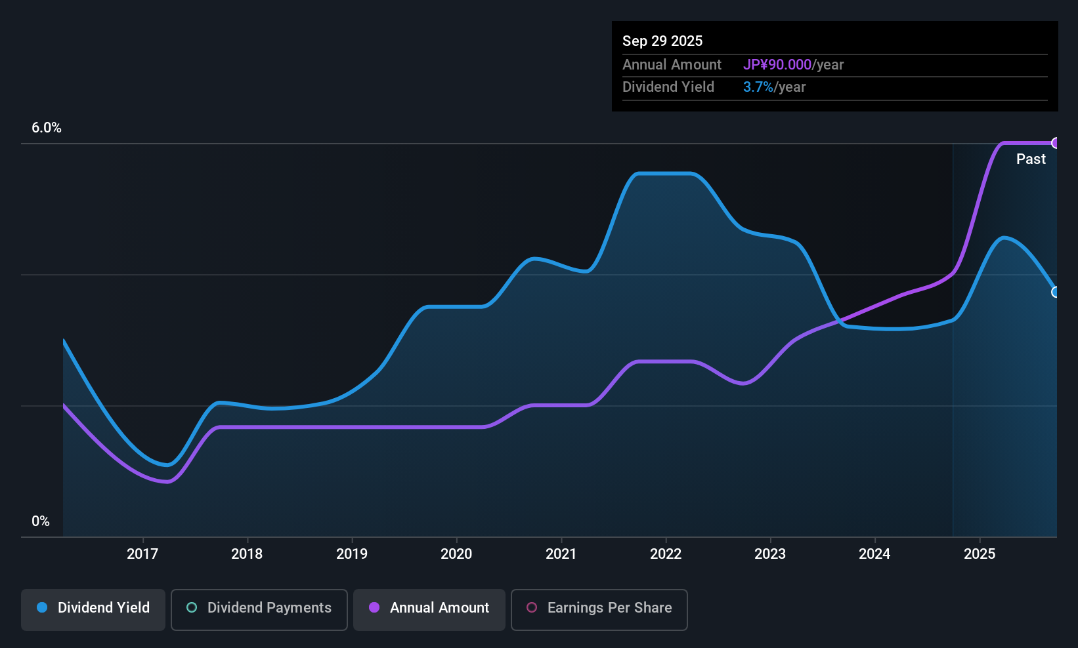Screen dimensions: 1078x648
Task: Click the blue Dividend Yield legend dot
Action: pos(41,608)
